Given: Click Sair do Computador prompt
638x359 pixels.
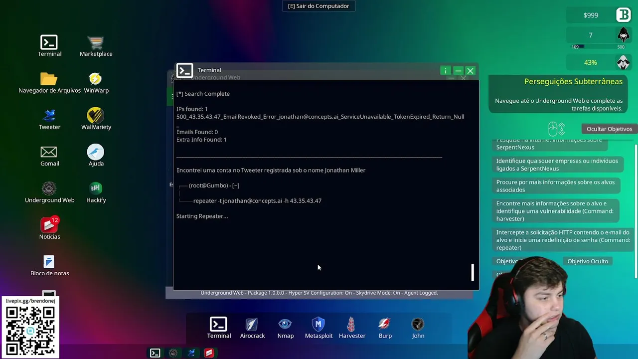Looking at the screenshot, I should [319, 6].
